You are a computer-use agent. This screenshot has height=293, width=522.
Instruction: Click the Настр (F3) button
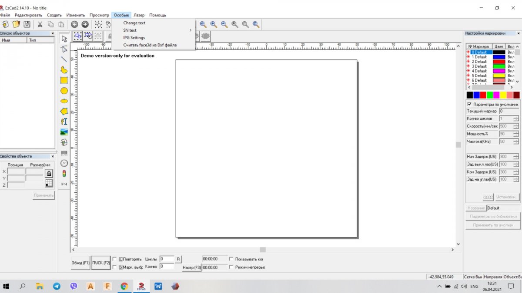pos(191,267)
